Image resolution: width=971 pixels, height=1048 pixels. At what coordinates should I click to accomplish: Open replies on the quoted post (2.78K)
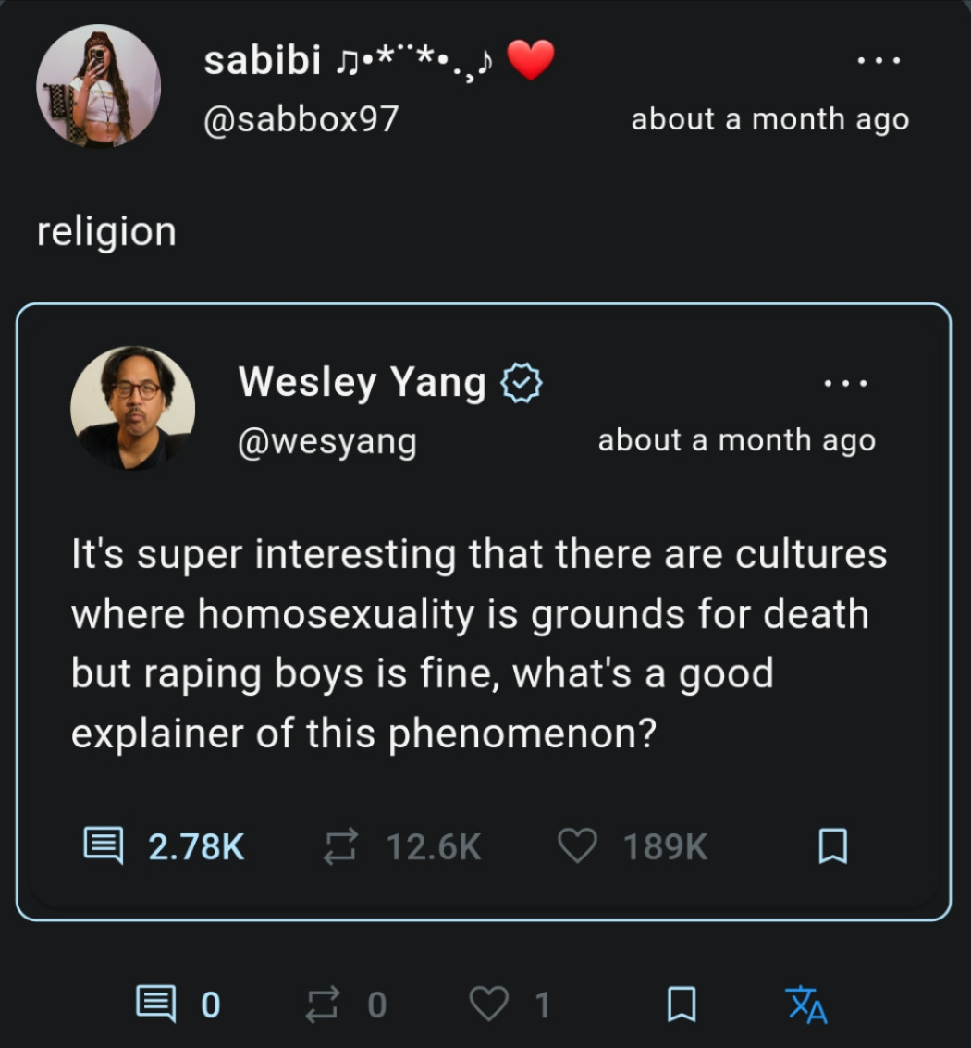click(x=102, y=846)
